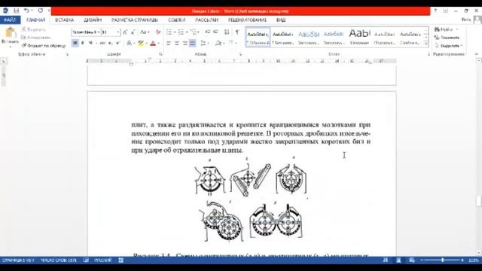This screenshot has height=271, width=482.
Task: Switch to ВИД tab
Action: (x=281, y=20)
